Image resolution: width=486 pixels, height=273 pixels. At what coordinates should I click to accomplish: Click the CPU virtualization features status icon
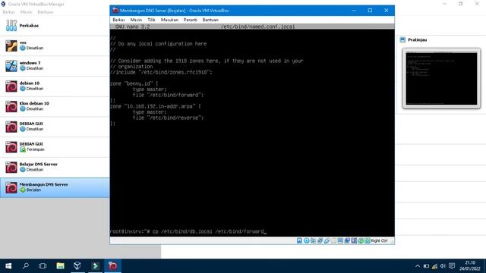[x=354, y=240]
